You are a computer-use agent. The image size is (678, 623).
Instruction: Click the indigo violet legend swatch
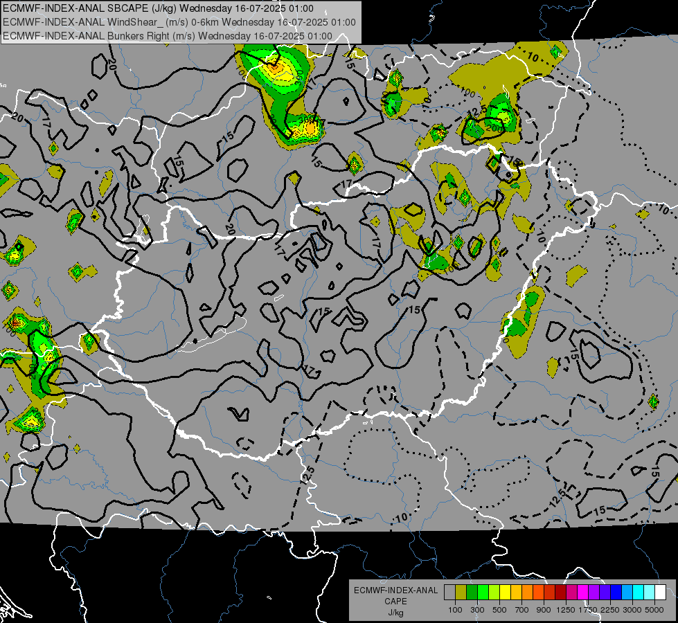tap(605, 592)
